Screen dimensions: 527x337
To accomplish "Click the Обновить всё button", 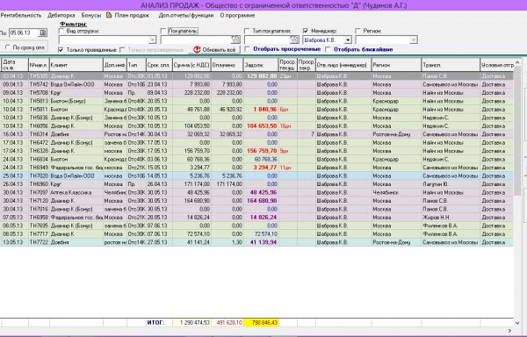I will pos(215,50).
